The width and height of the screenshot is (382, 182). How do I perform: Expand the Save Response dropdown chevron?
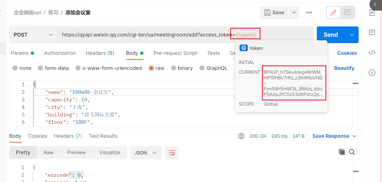pos(354,136)
